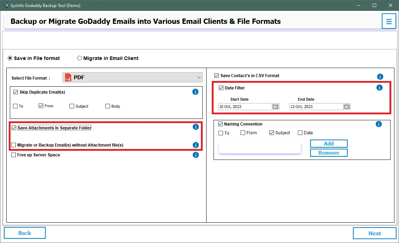The height and width of the screenshot is (243, 399).
Task: Open the hamburger menu icon
Action: (389, 21)
